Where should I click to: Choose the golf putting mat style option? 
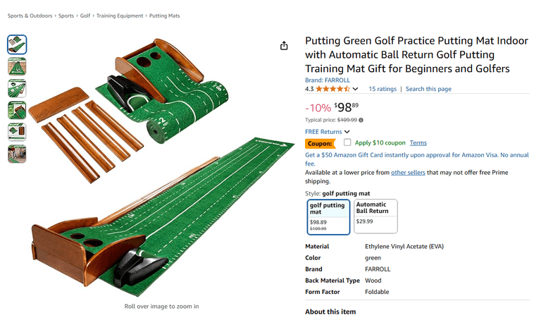329,216
